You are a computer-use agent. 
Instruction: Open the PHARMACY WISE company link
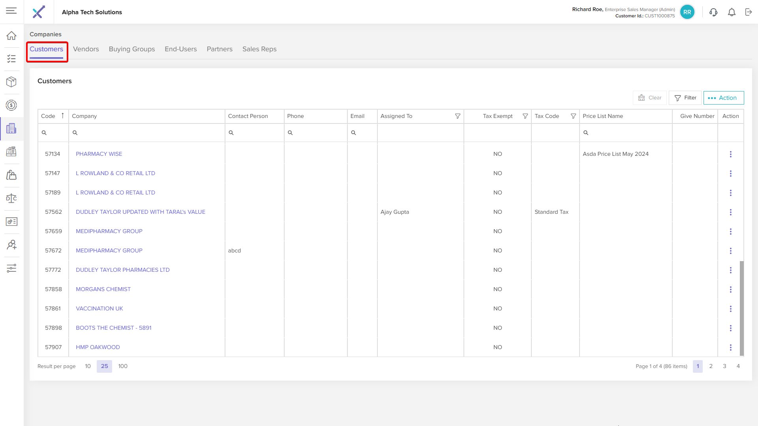99,154
